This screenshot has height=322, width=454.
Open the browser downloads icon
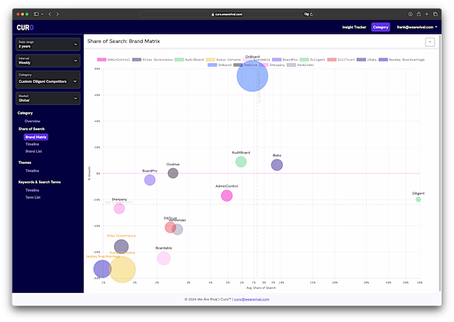pos(411,14)
